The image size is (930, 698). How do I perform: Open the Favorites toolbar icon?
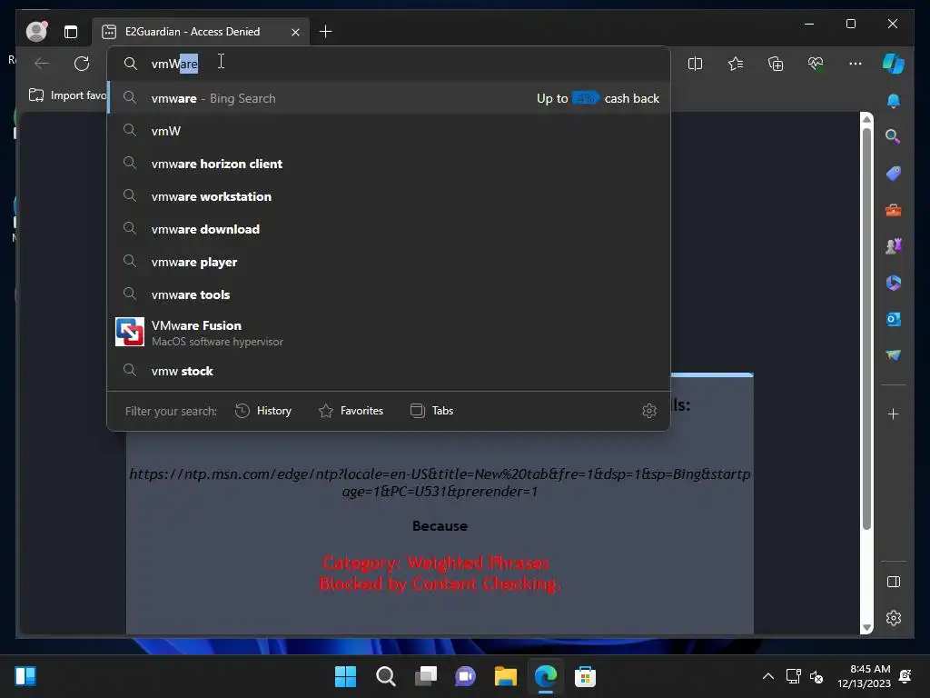click(736, 64)
